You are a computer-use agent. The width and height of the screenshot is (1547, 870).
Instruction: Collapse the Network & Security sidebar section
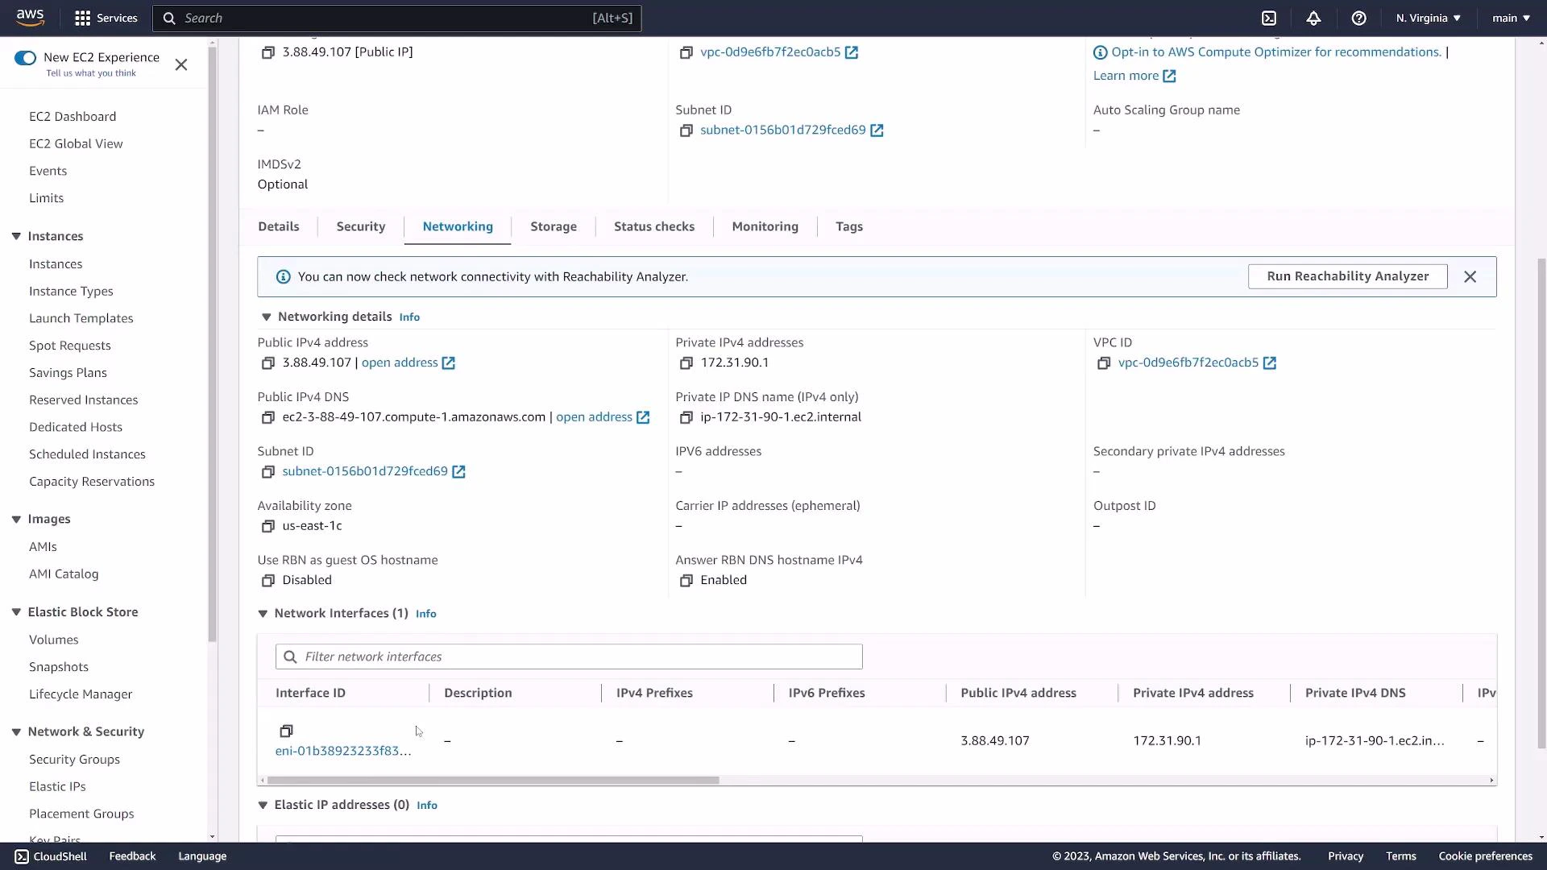tap(15, 731)
